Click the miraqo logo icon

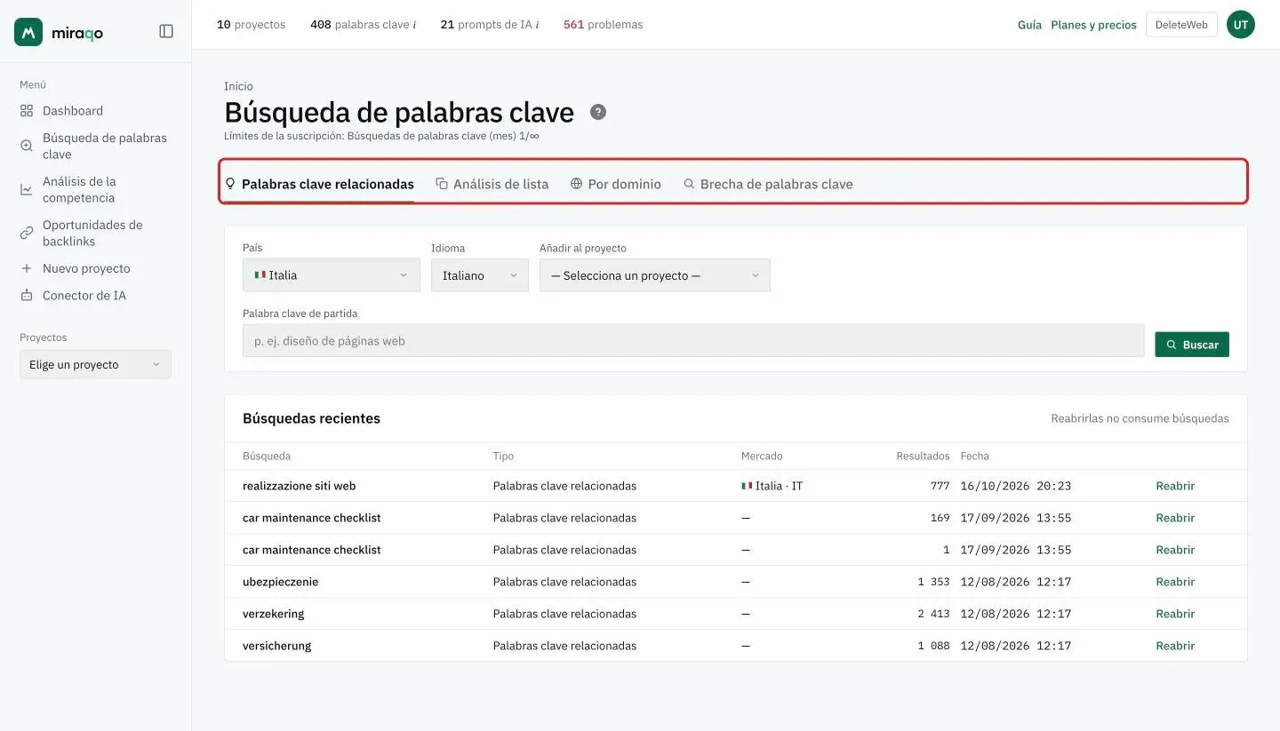28,32
